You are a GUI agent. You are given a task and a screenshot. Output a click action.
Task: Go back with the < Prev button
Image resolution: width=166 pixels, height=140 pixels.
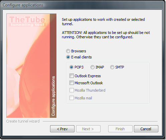[x=62, y=129]
